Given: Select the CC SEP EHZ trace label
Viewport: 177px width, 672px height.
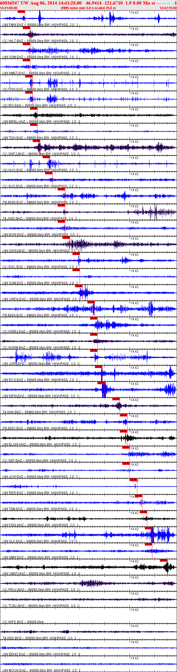Looking at the screenshot, I should 40,461.
